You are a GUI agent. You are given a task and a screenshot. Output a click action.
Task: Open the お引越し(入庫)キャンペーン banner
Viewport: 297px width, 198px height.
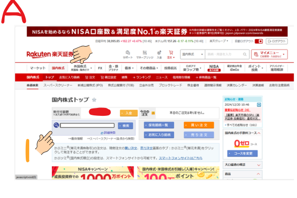[x=178, y=173]
